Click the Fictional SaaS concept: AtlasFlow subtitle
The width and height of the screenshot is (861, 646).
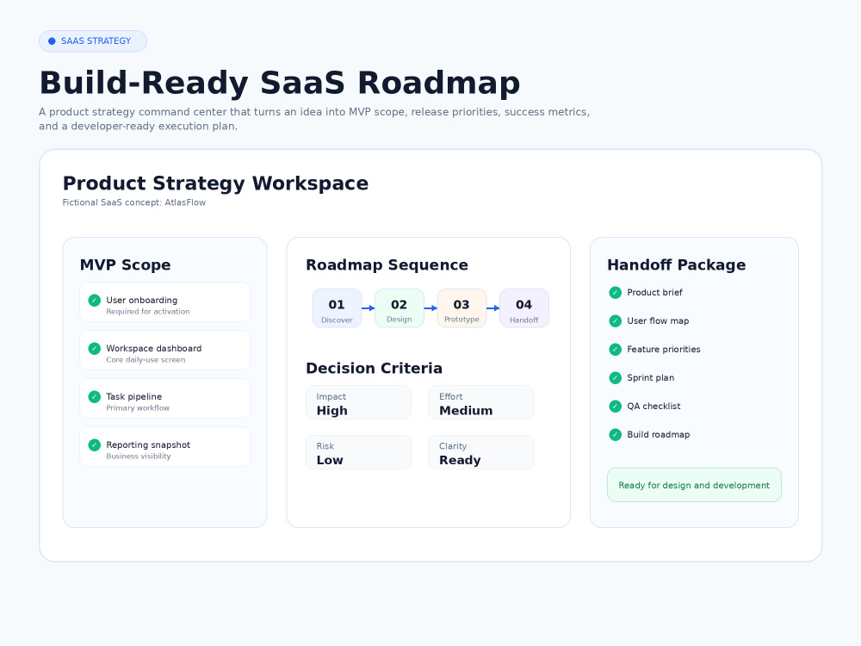click(134, 202)
